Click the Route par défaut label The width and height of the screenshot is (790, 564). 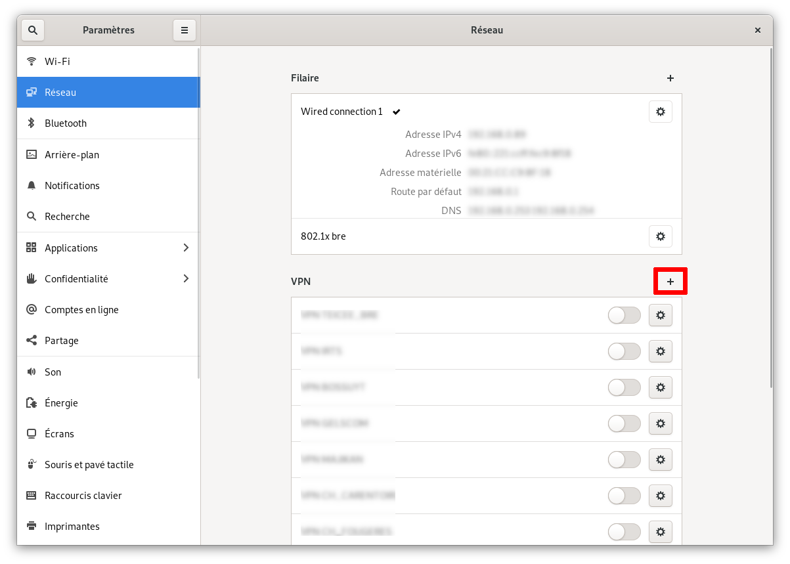(x=426, y=192)
